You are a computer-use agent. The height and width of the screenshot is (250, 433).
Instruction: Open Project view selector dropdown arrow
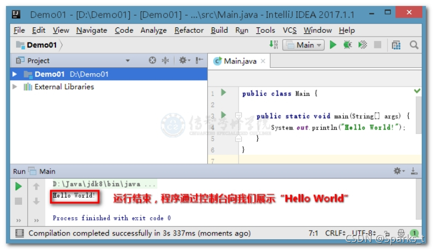pyautogui.click(x=128, y=60)
